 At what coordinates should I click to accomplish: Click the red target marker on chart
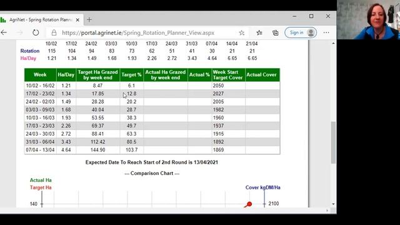pyautogui.click(x=249, y=204)
